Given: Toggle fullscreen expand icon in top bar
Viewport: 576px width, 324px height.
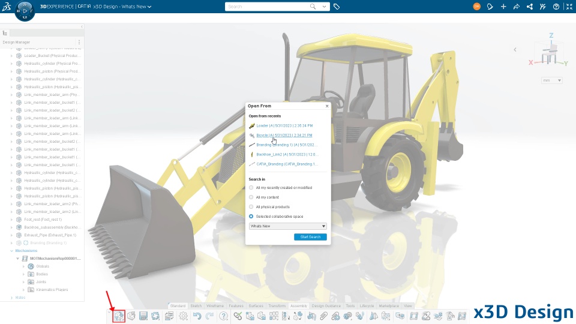Looking at the screenshot, I should [x=569, y=7].
